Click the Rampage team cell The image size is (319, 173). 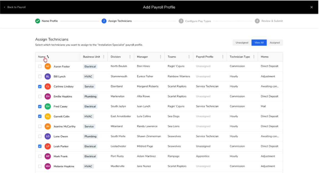[x=174, y=156]
